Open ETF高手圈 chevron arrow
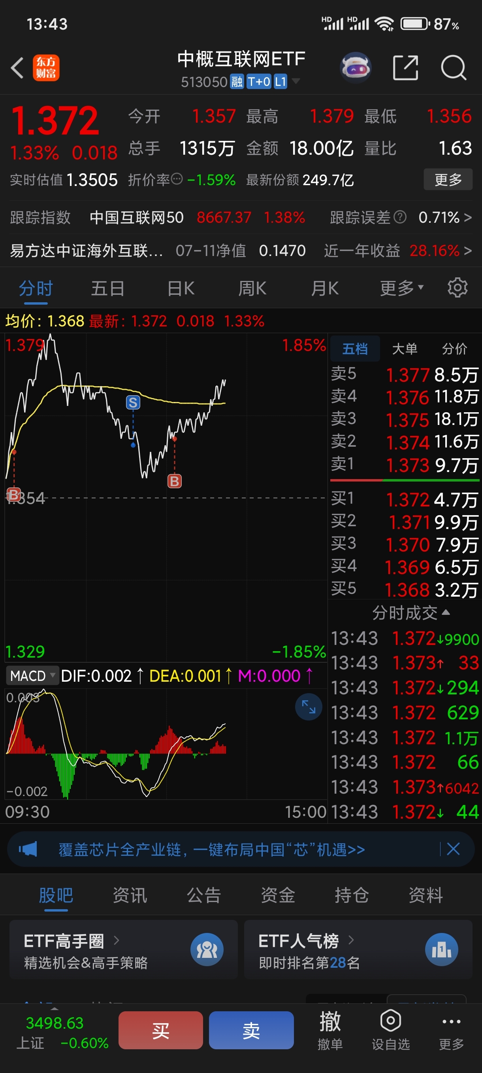 (117, 940)
